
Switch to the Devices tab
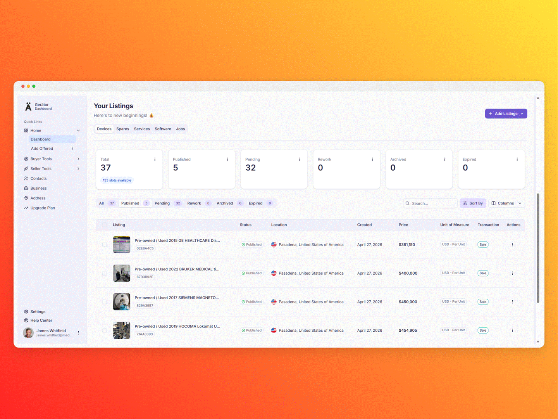point(104,129)
